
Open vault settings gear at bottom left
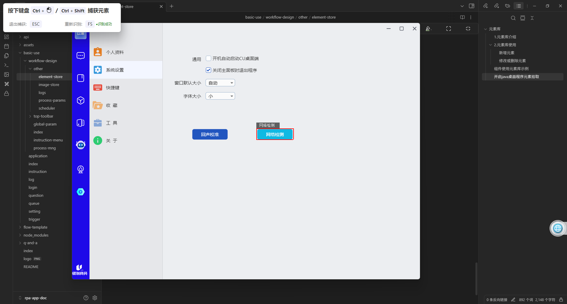(95, 298)
